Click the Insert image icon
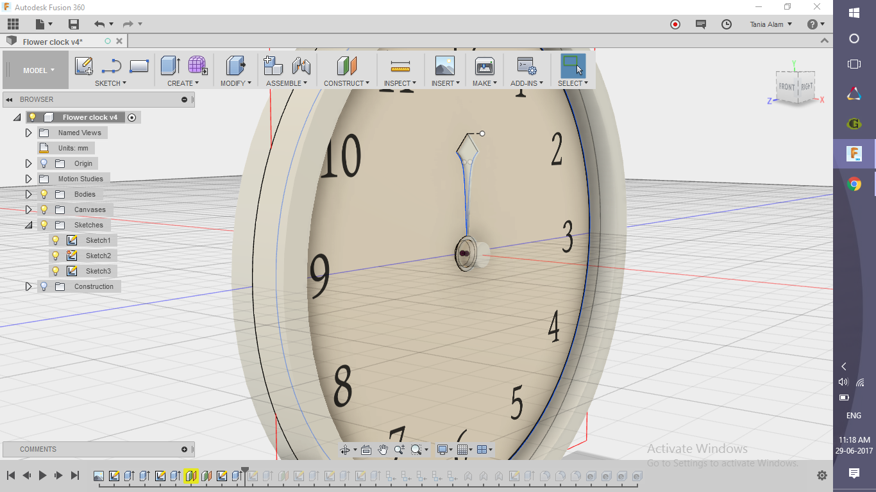 444,65
